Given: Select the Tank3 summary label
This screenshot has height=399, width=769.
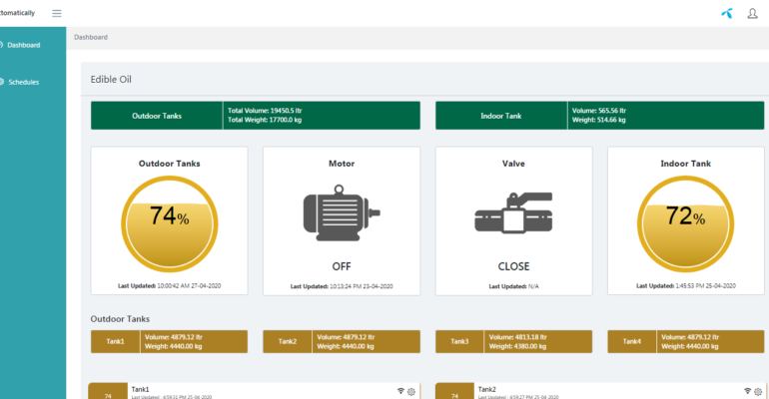Looking at the screenshot, I should coord(459,341).
